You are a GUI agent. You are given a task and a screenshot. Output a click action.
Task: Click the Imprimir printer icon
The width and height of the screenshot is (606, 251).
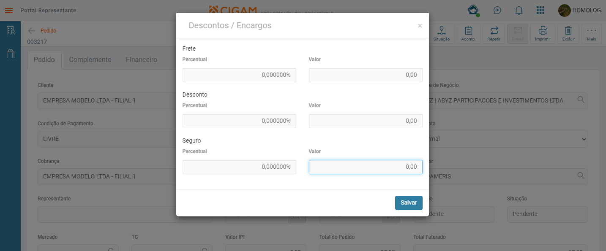[x=543, y=34]
